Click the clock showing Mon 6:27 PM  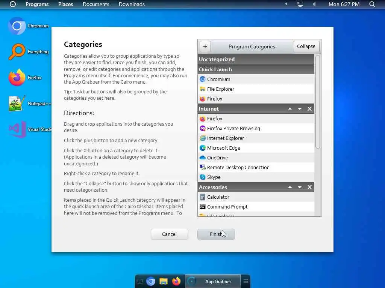click(344, 4)
